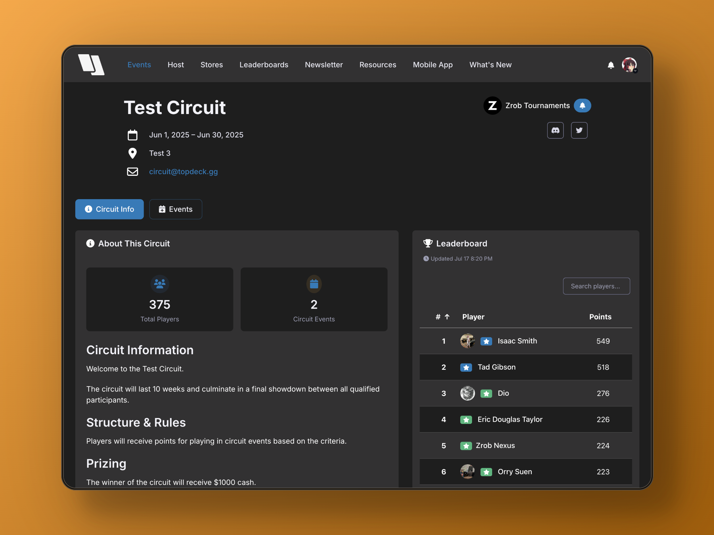The image size is (714, 535).
Task: Open the Twitter link icon
Action: [x=579, y=130]
